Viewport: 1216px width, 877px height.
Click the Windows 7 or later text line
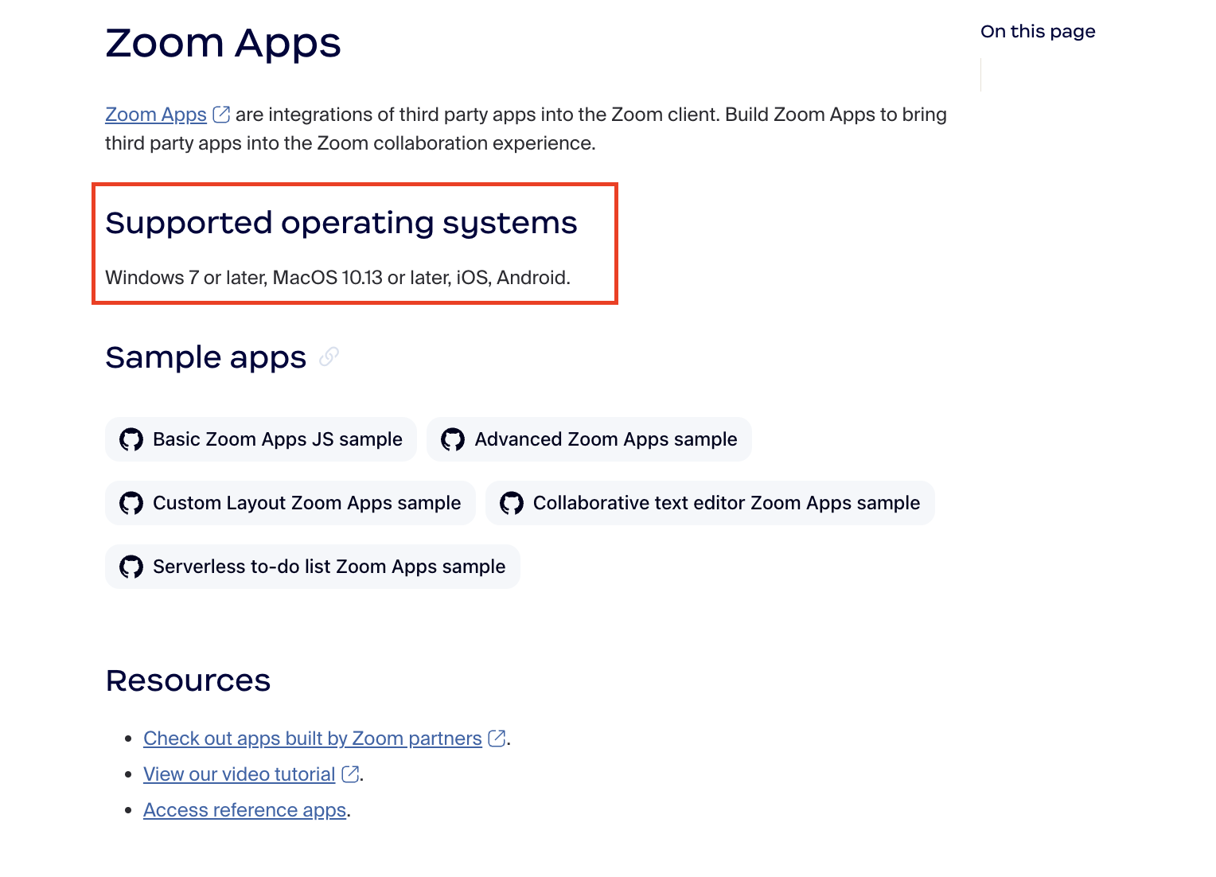[338, 278]
